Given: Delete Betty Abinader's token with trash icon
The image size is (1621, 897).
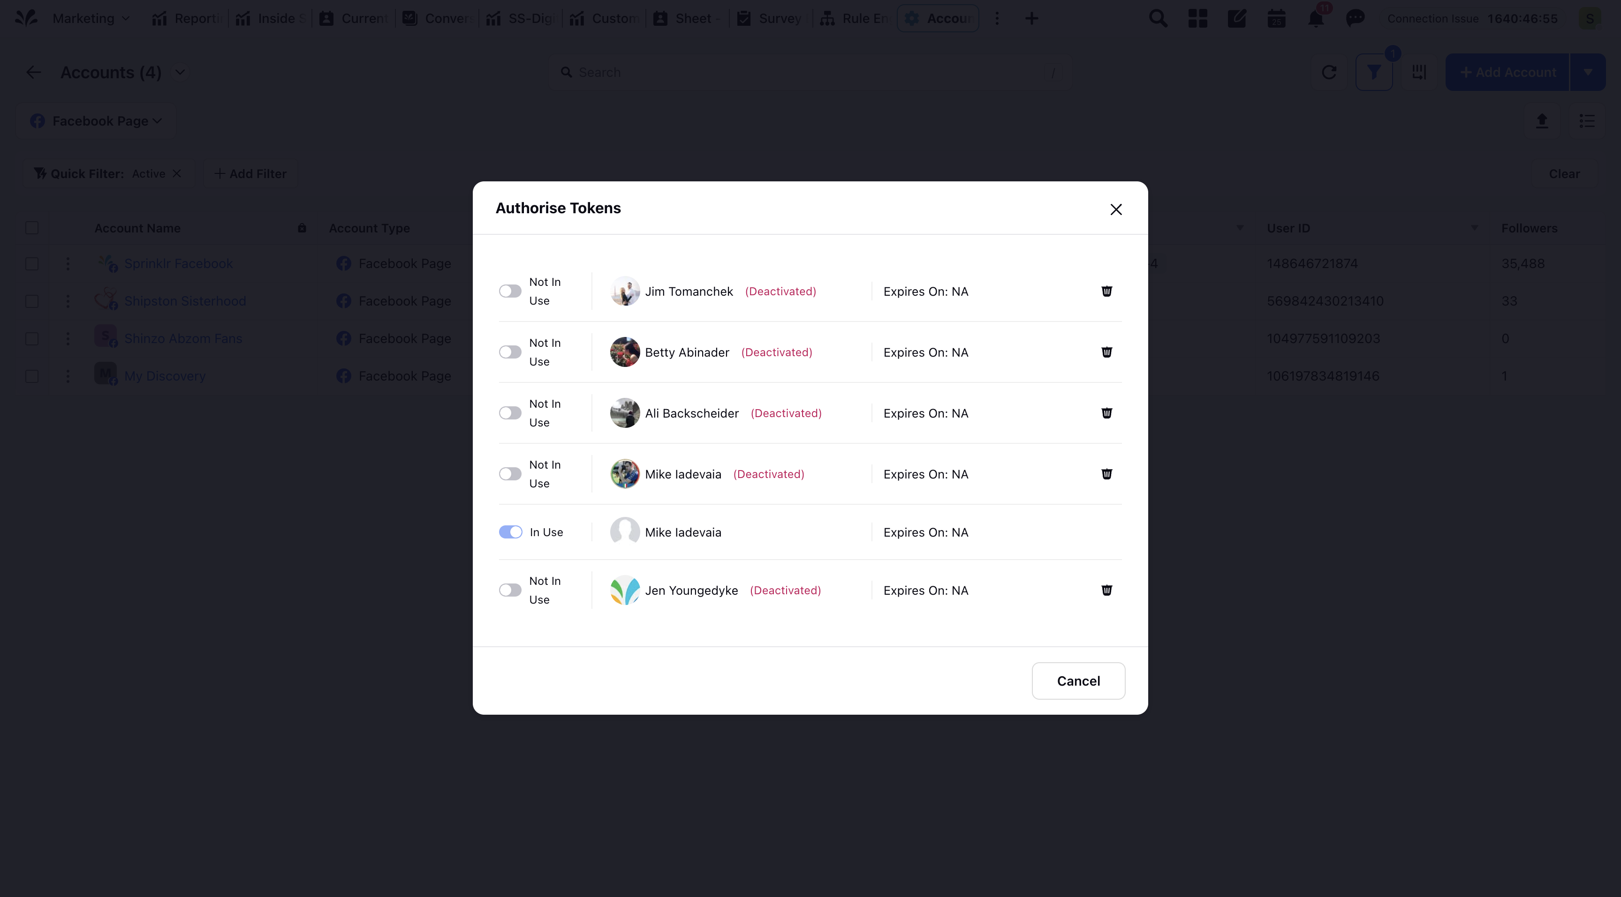Looking at the screenshot, I should [x=1106, y=352].
